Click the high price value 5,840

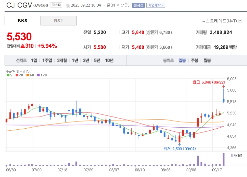(x=138, y=32)
